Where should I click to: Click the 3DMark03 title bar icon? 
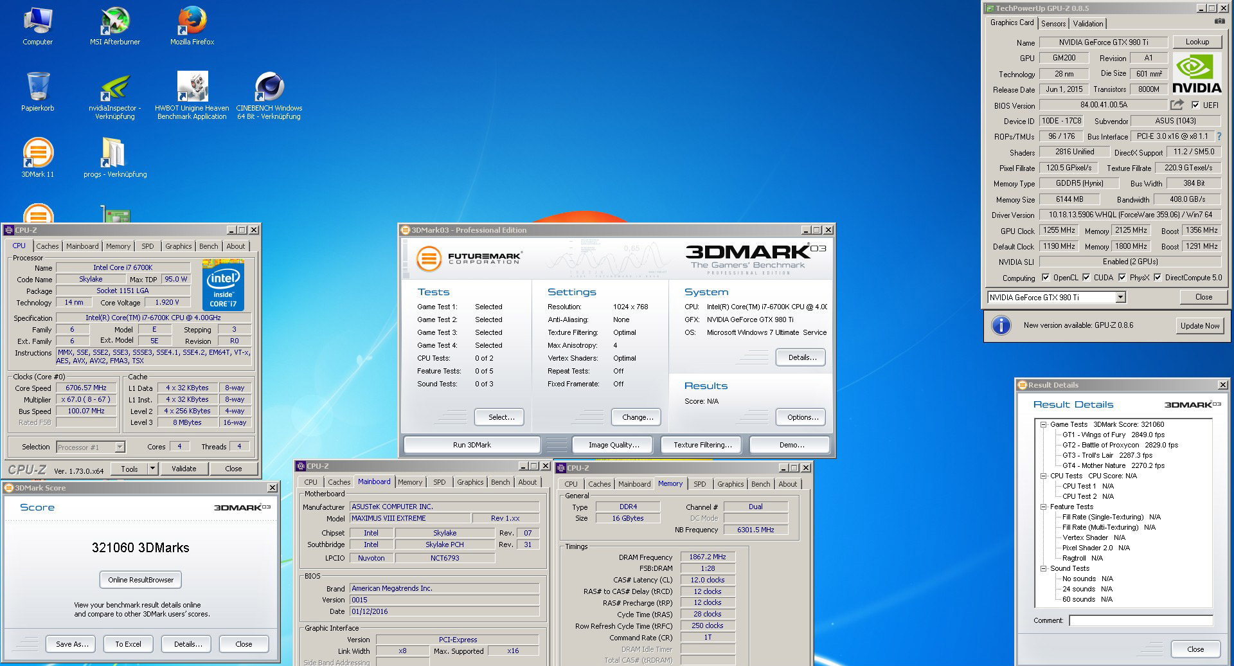point(406,230)
